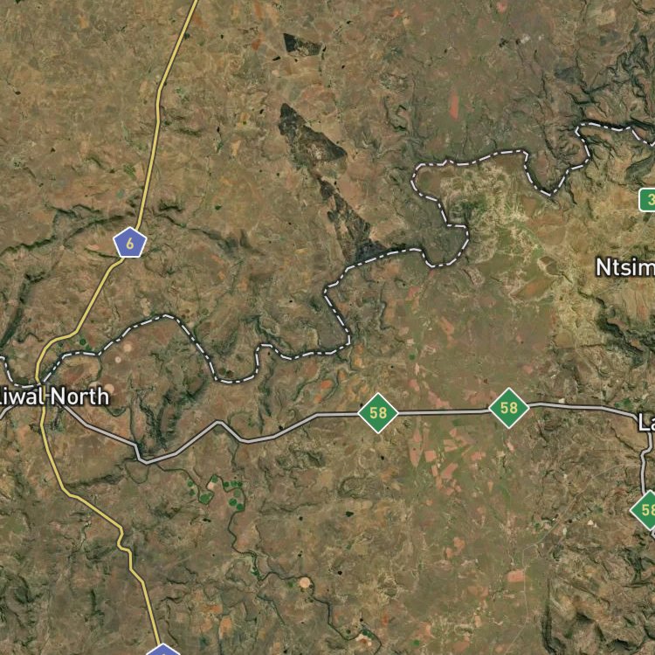Click the Aliwal North town label

click(54, 396)
